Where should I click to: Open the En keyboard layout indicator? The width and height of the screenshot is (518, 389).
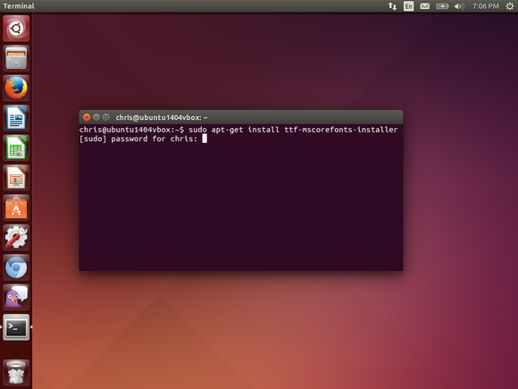[x=409, y=6]
